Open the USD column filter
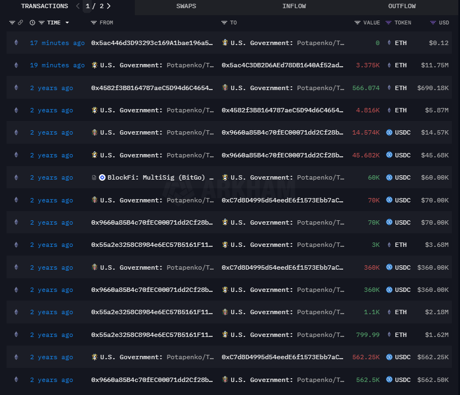The image size is (460, 395). [433, 23]
